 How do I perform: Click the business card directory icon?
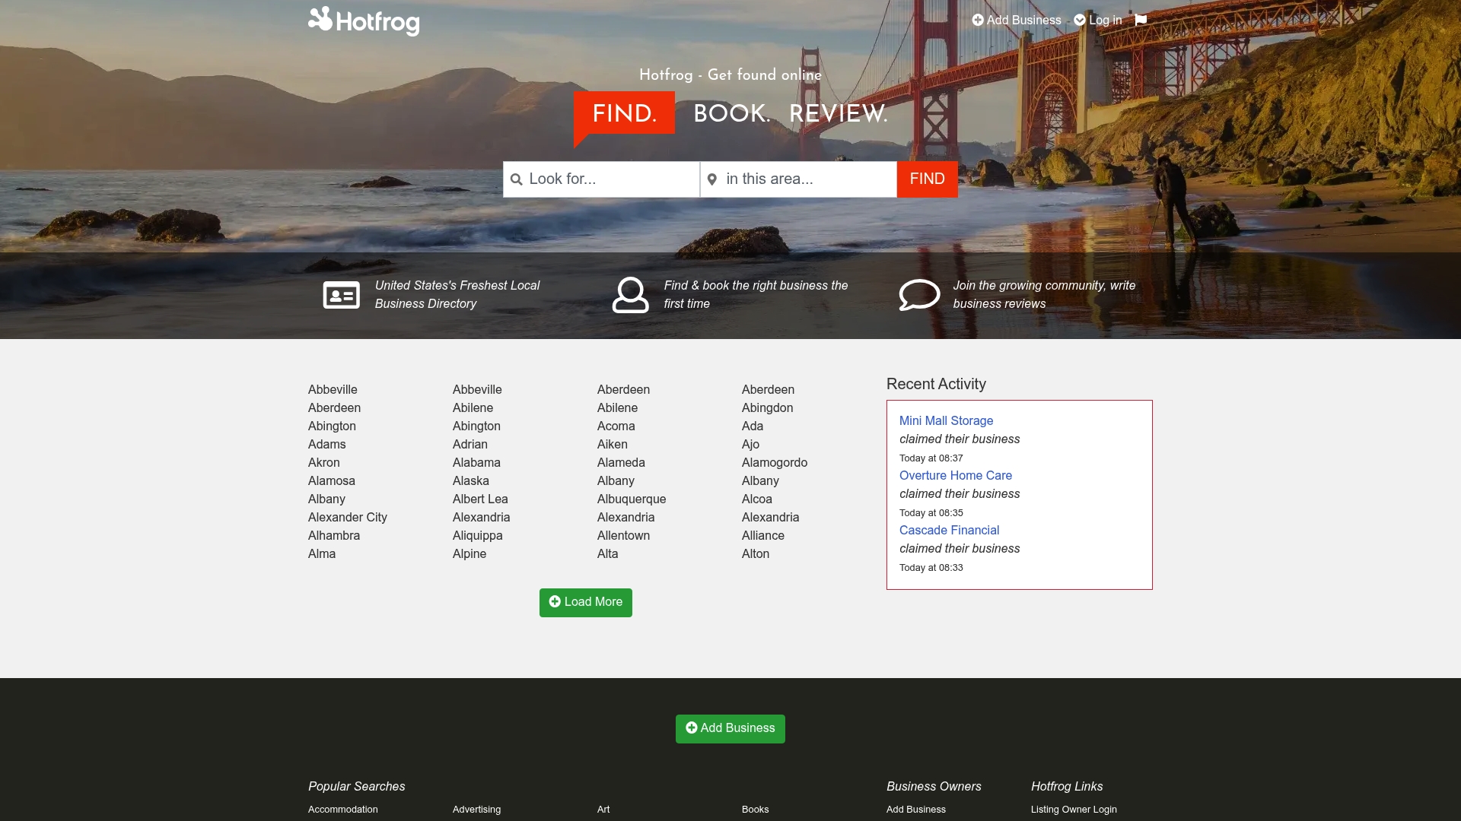point(341,294)
